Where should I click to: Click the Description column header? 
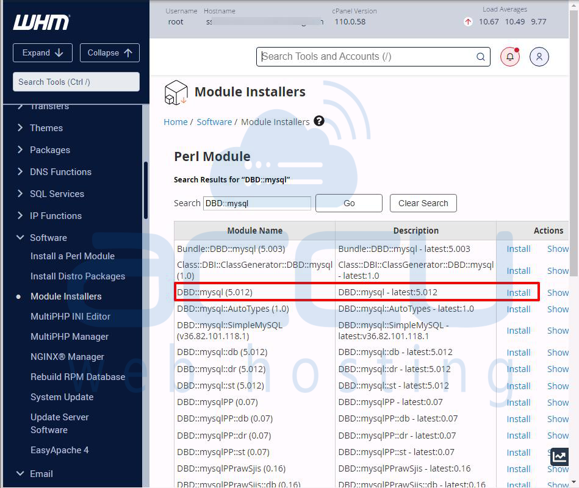415,231
